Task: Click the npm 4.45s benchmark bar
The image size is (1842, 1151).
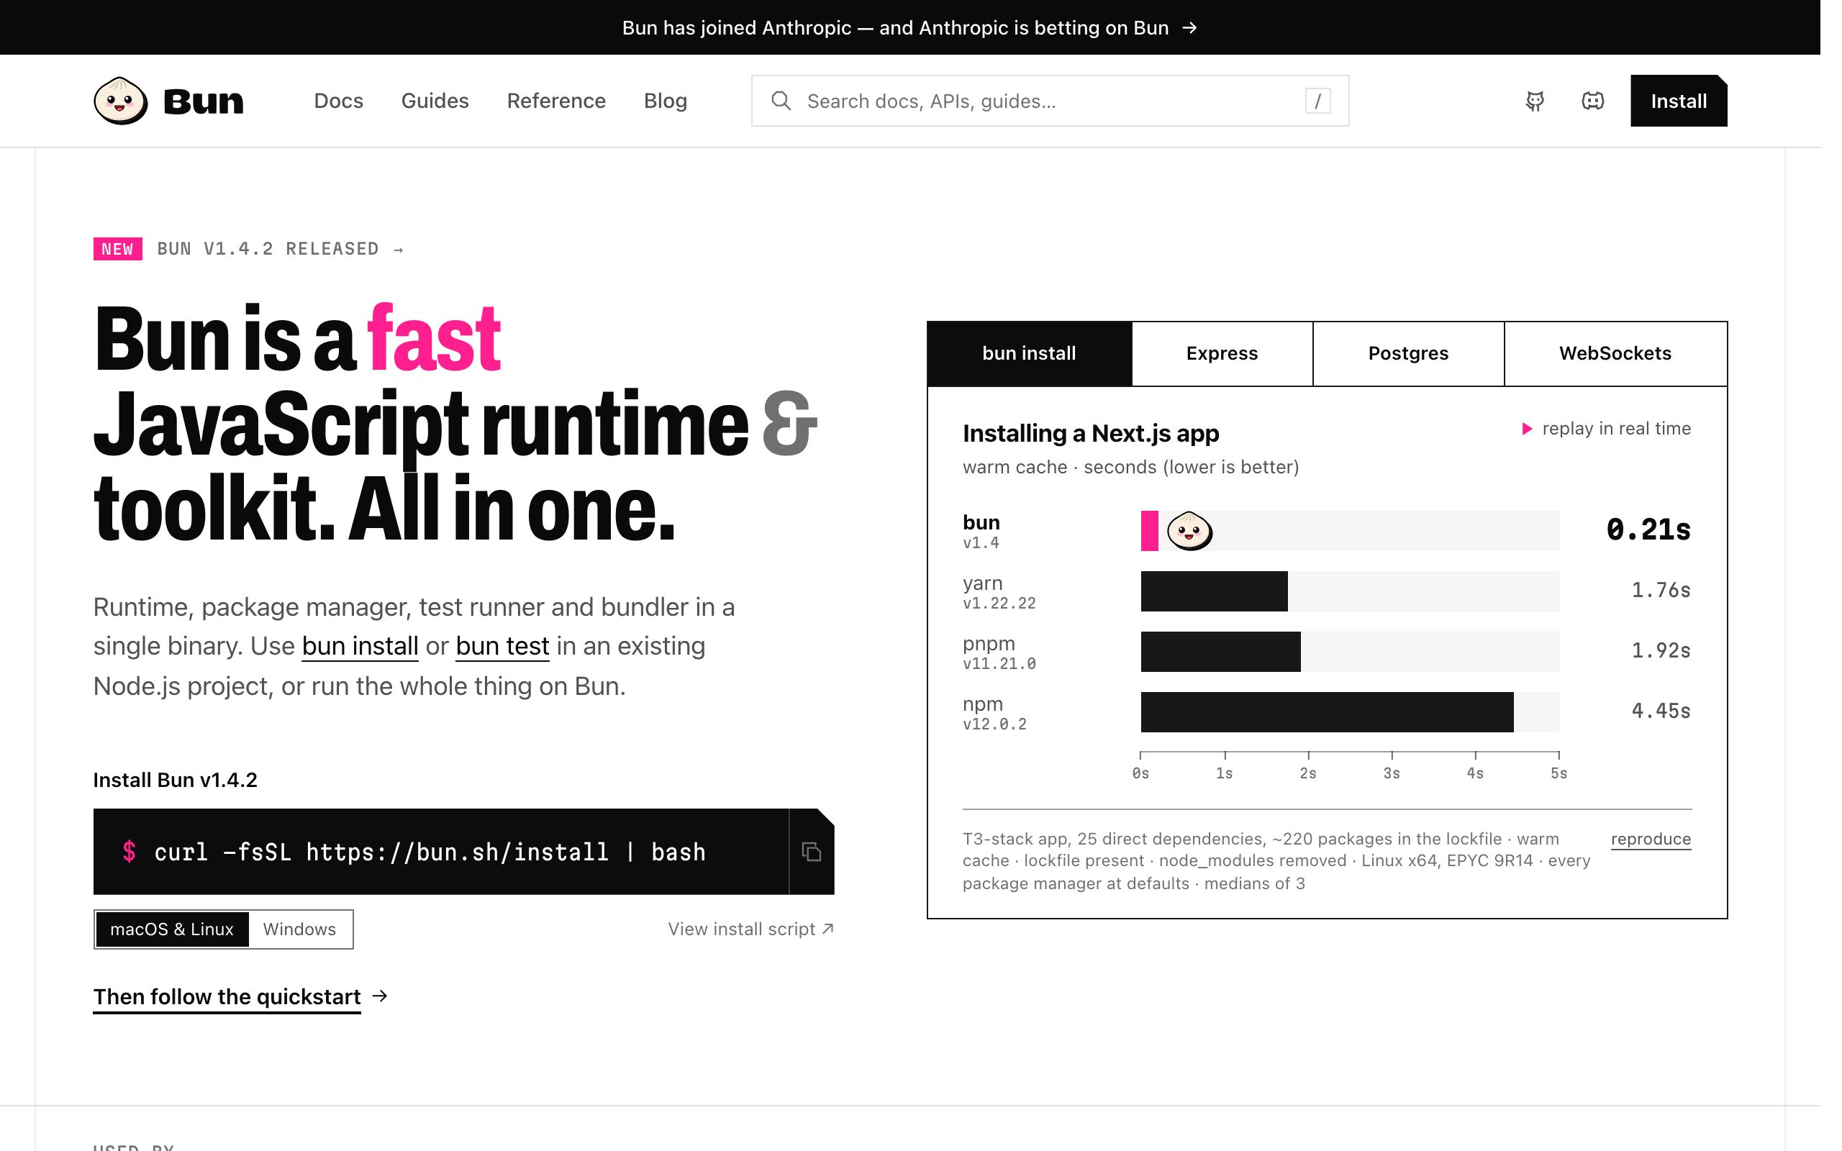Action: click(x=1327, y=711)
